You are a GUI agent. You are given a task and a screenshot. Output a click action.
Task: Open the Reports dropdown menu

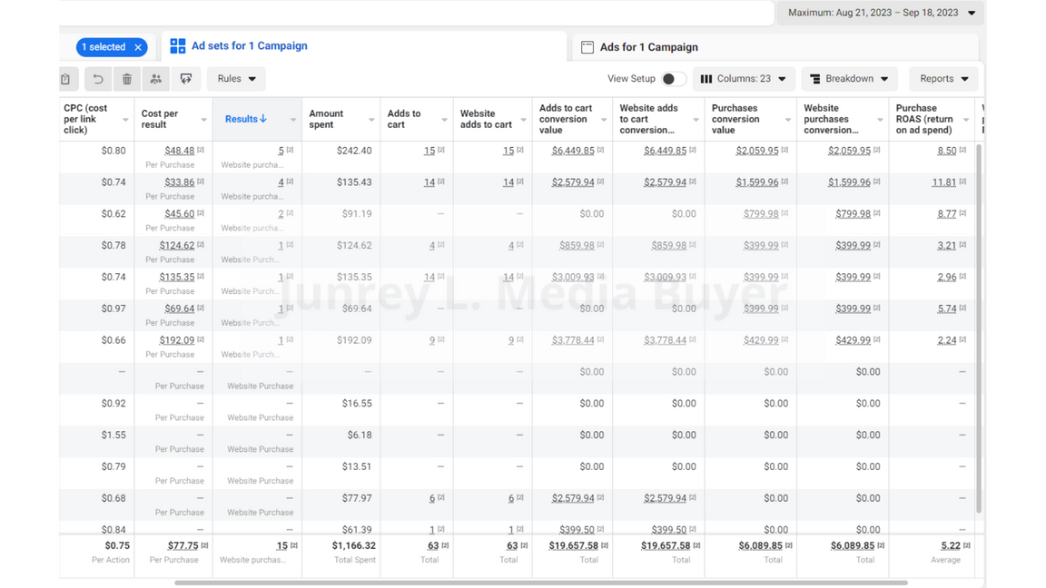point(943,79)
